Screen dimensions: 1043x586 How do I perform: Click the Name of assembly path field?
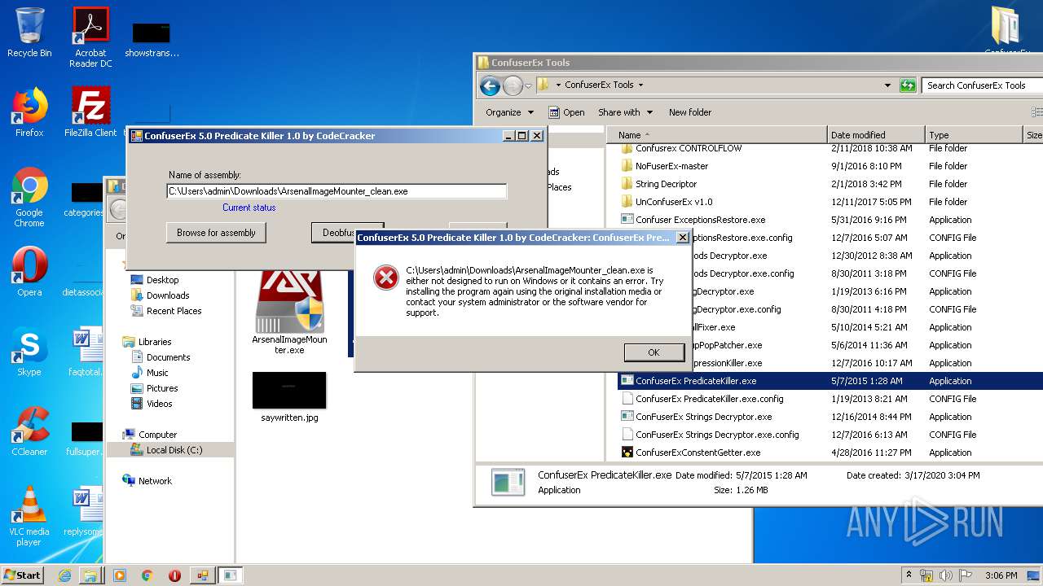coord(337,191)
